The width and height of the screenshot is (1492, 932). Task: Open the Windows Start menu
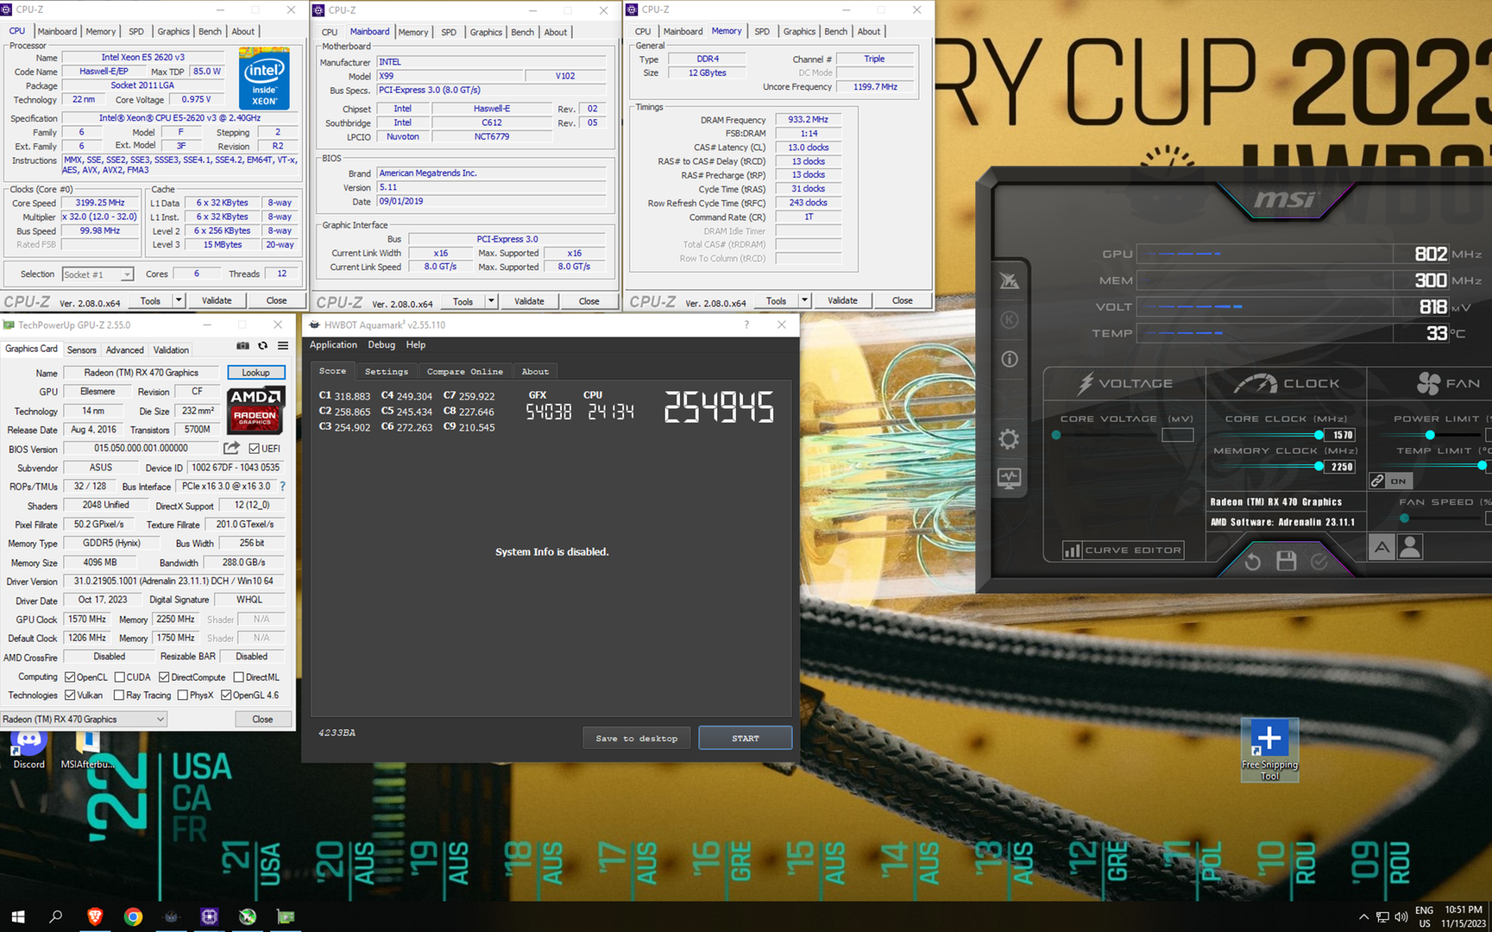click(18, 916)
